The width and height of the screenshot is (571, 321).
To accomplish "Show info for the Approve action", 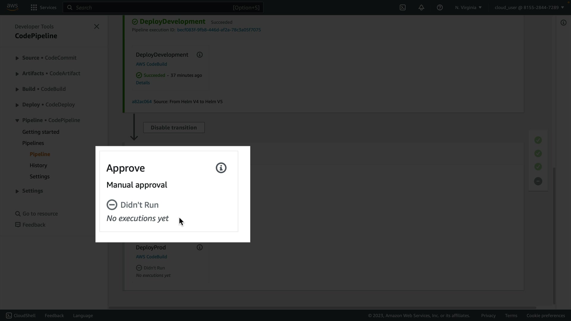I will click(221, 168).
